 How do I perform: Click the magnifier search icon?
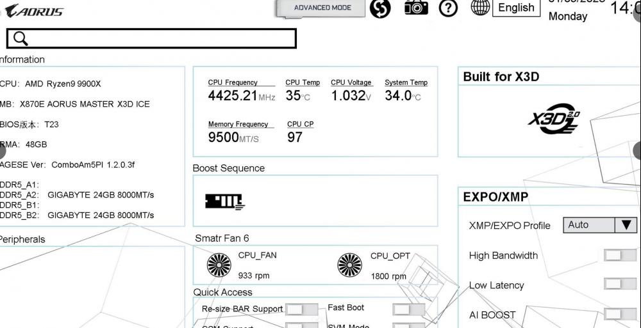click(21, 38)
